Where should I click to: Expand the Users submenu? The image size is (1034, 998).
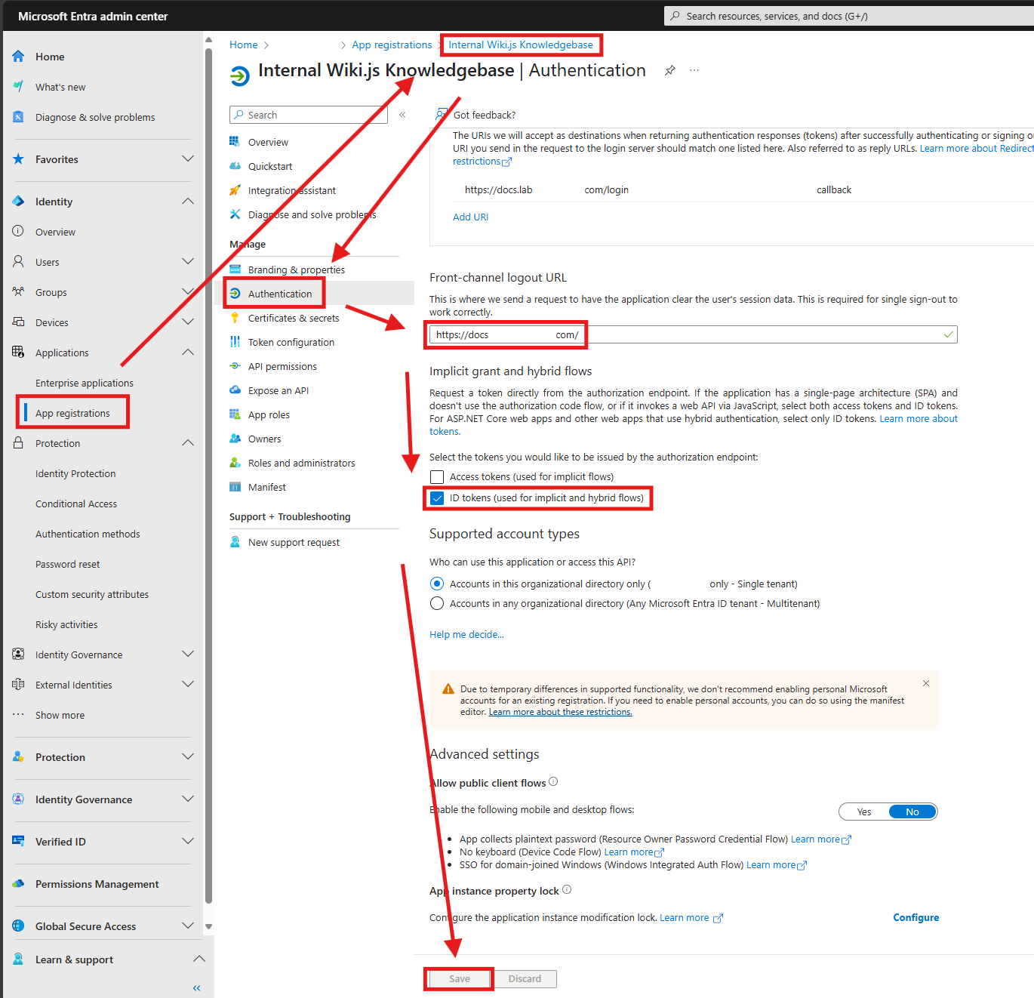(188, 261)
